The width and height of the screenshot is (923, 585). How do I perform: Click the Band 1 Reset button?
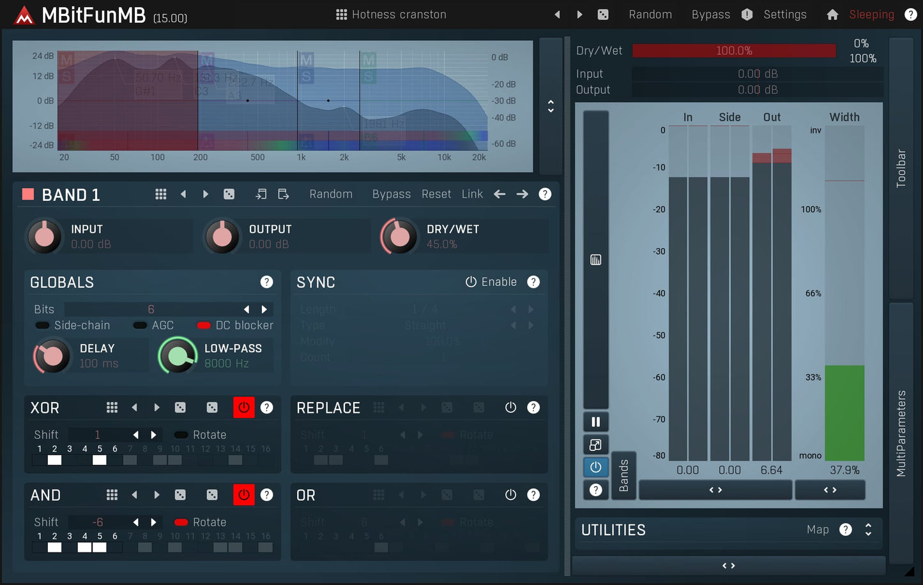436,194
